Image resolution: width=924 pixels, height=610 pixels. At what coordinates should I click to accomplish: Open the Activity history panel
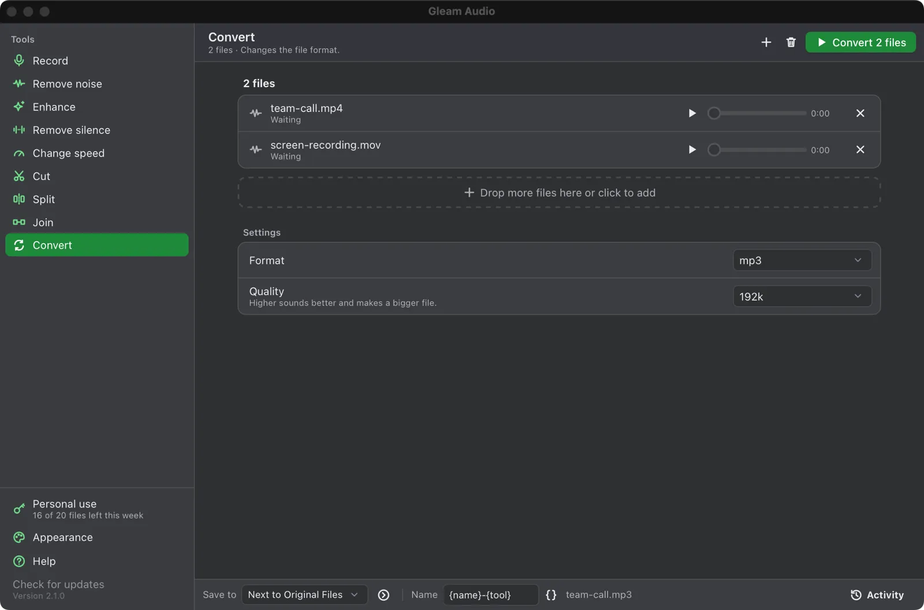click(x=877, y=594)
